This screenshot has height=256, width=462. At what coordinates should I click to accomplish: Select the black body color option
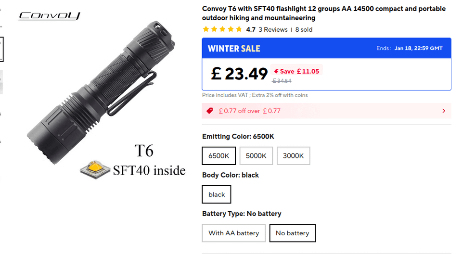[217, 194]
